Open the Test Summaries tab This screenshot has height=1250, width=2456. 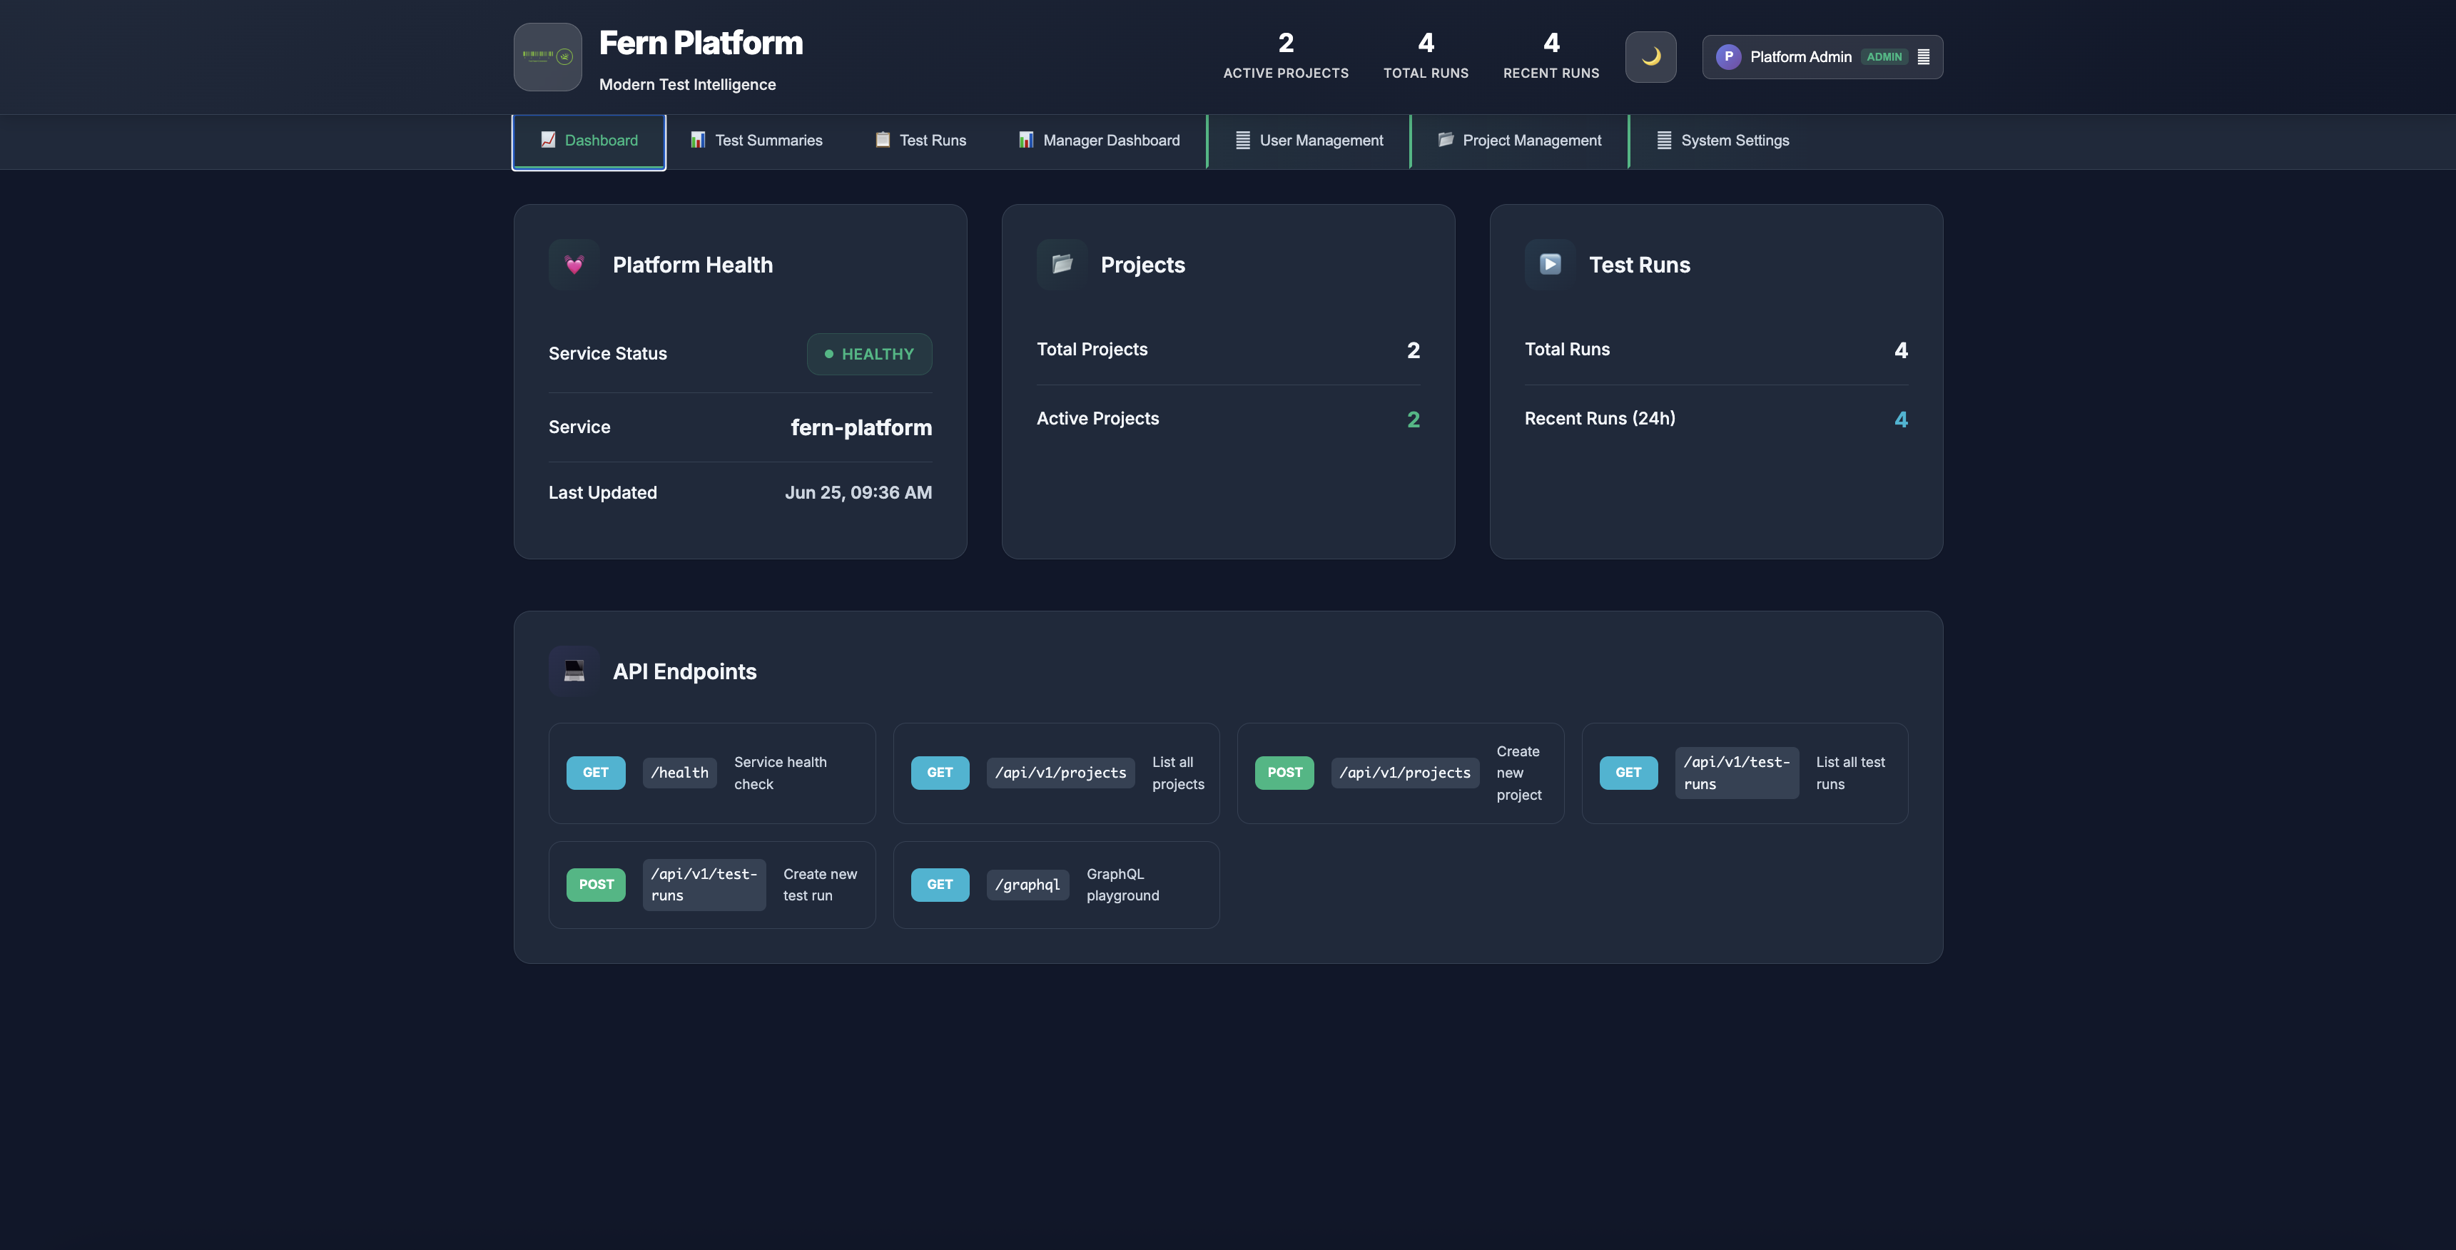click(x=756, y=141)
